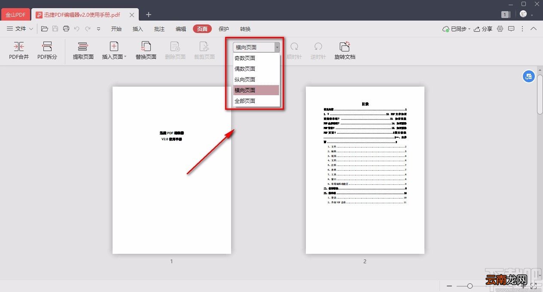Switch to the 开始 ribbon tab
The width and height of the screenshot is (543, 292).
pyautogui.click(x=116, y=29)
